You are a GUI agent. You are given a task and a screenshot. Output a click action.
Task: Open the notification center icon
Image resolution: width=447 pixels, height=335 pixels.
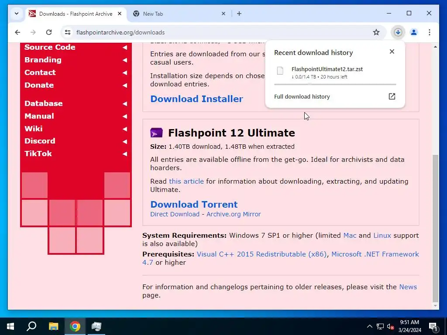pos(433,326)
